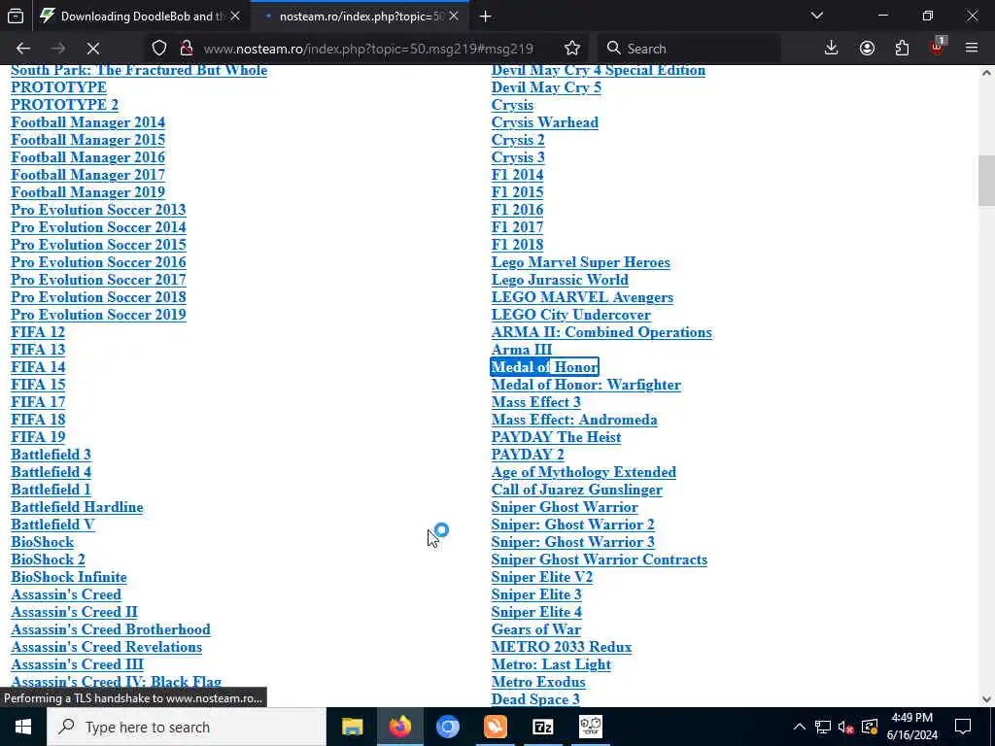
Task: Open Firefox View button
Action: (16, 16)
